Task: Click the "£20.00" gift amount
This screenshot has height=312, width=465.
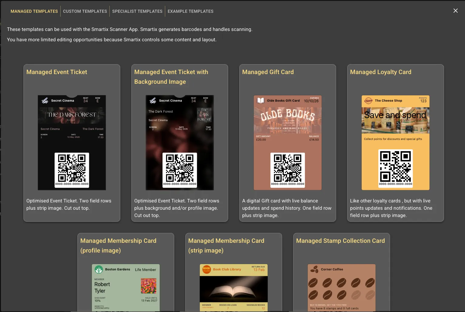Action: click(x=261, y=140)
